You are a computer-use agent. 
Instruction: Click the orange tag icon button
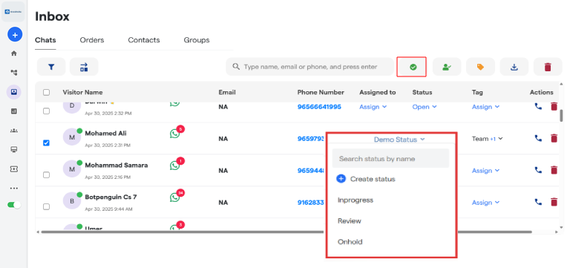pyautogui.click(x=481, y=67)
